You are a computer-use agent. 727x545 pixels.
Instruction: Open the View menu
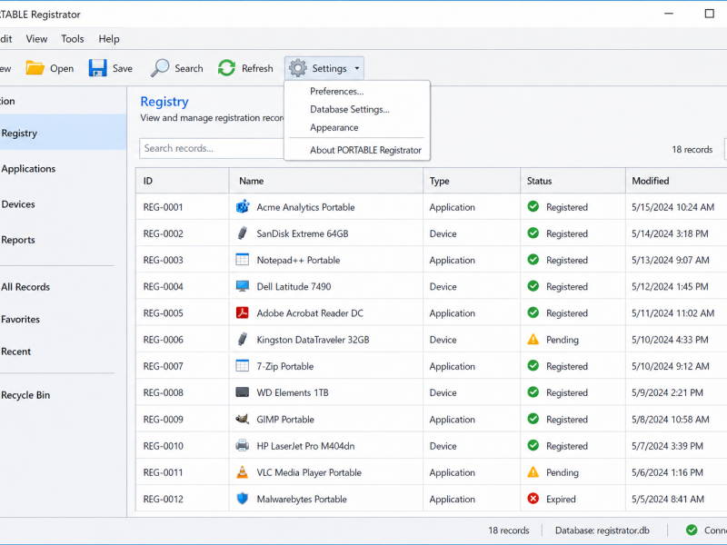coord(36,39)
